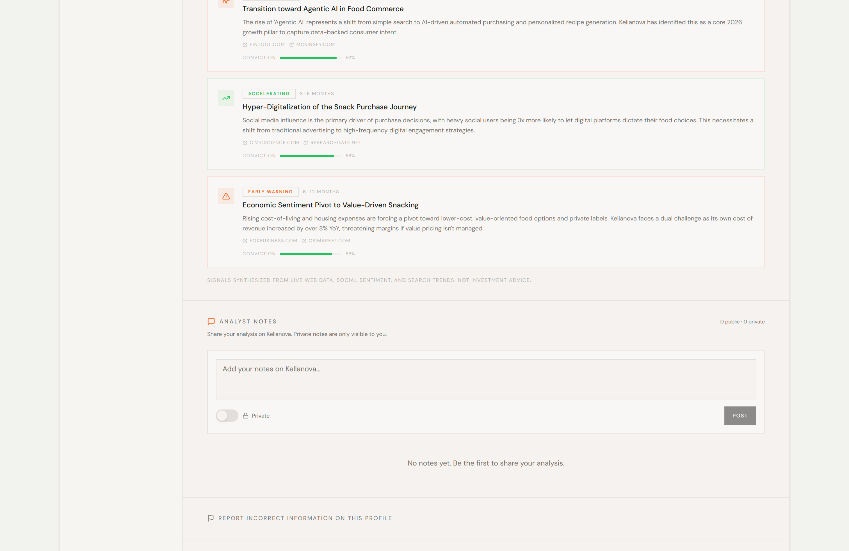Click the 0 public 0 private counter text
The height and width of the screenshot is (551, 849).
point(742,321)
